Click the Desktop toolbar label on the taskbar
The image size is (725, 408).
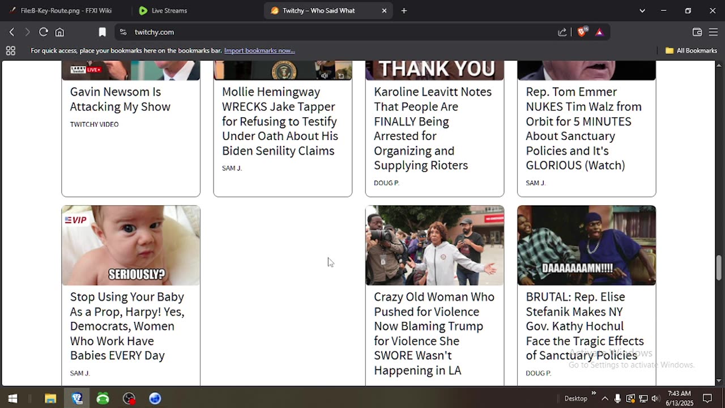click(576, 398)
